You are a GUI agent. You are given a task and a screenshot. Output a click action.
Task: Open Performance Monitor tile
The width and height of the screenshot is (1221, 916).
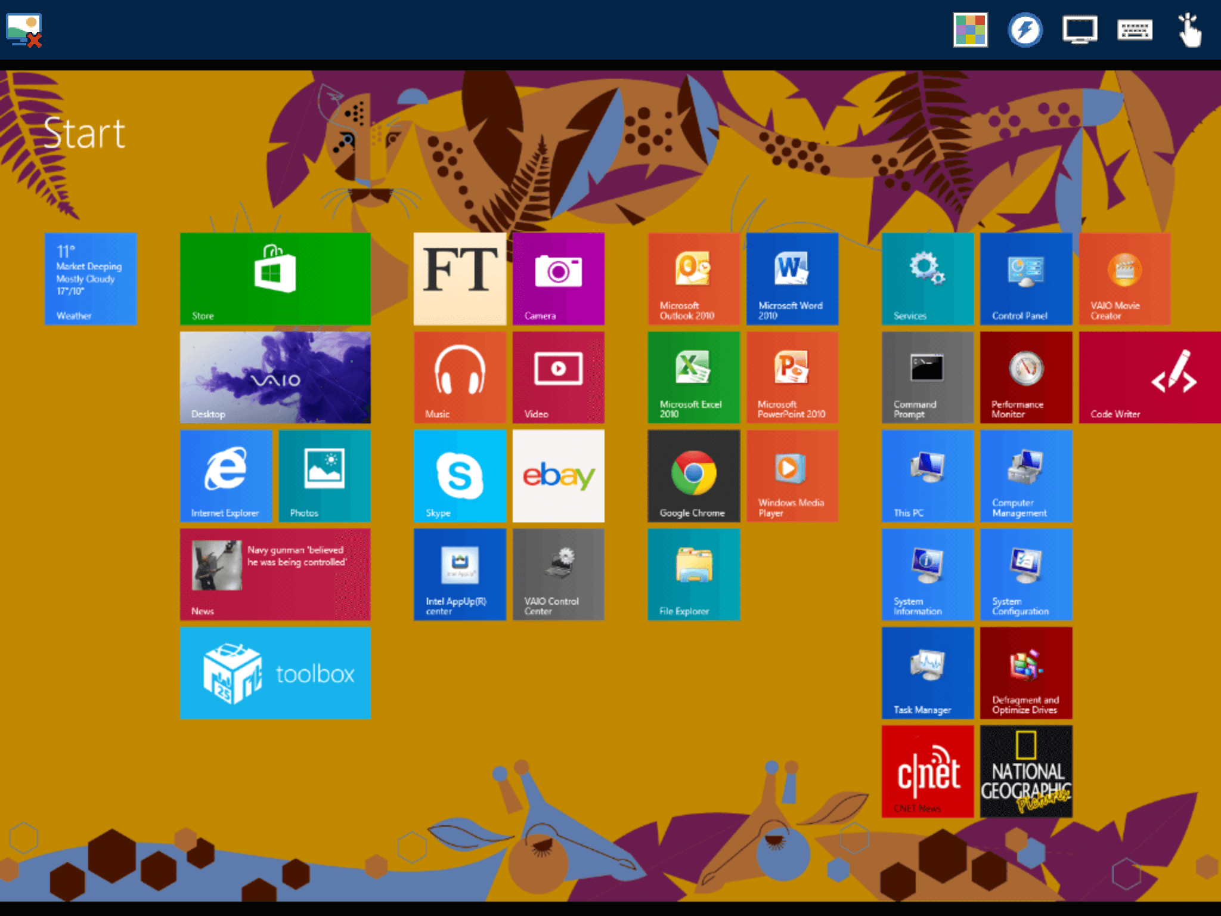(1026, 377)
